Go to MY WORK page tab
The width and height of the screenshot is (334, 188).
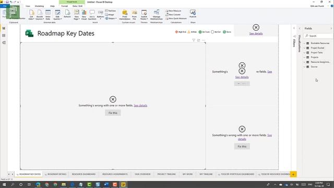click(188, 174)
